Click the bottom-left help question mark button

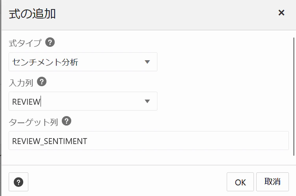click(18, 182)
